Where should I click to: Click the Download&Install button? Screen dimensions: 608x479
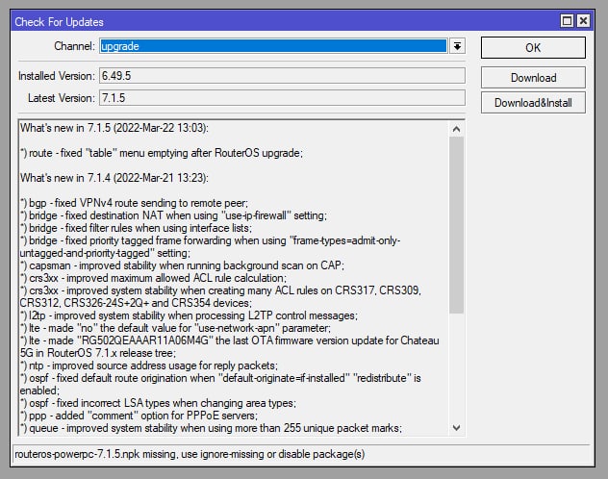pyautogui.click(x=533, y=103)
